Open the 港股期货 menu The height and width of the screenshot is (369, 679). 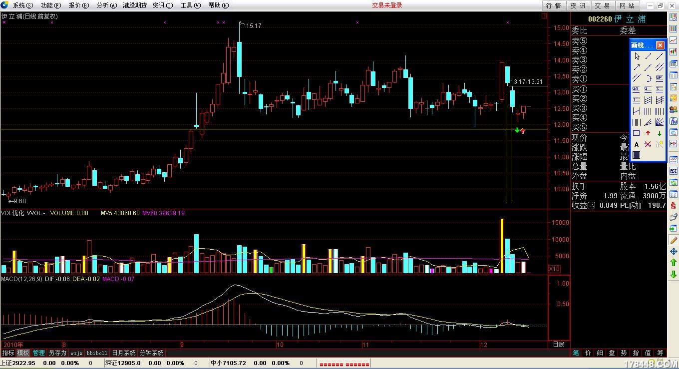click(135, 5)
